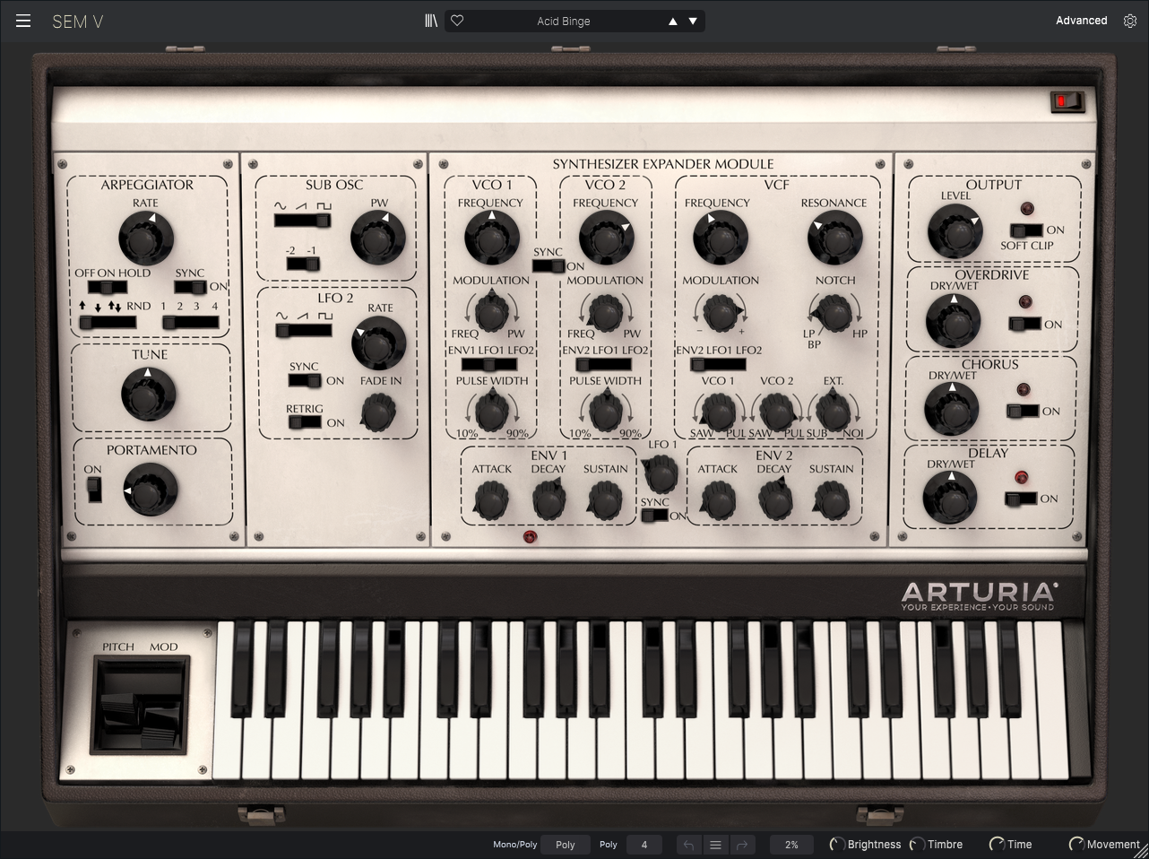Click the 2% CPU meter
The image size is (1149, 859).
click(x=790, y=845)
